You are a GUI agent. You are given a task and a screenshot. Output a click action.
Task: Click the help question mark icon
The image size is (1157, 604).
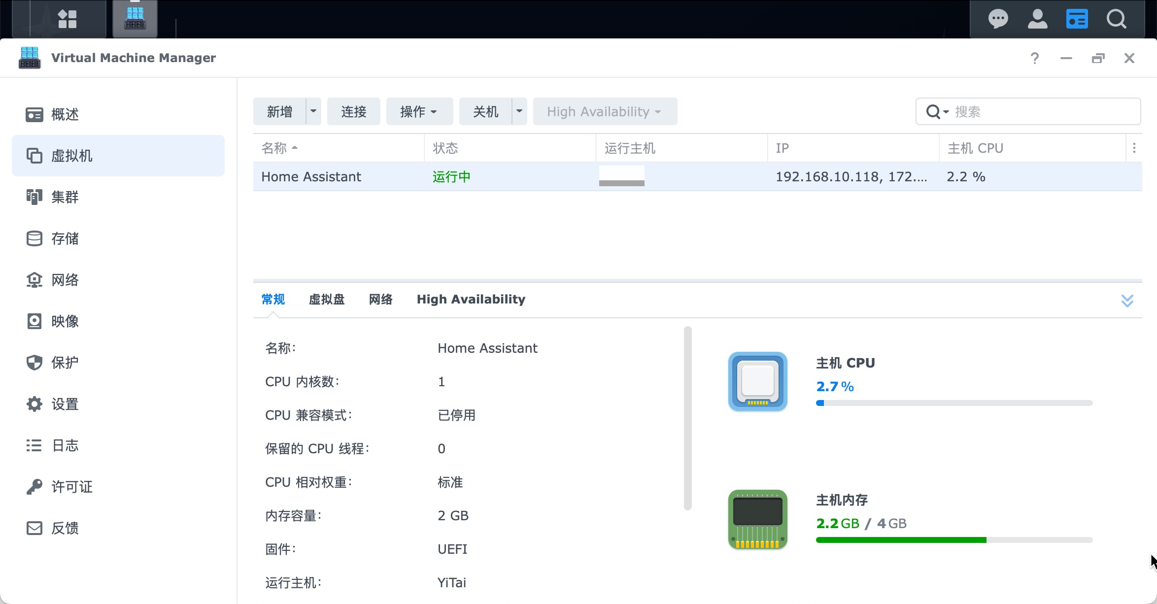tap(1035, 58)
